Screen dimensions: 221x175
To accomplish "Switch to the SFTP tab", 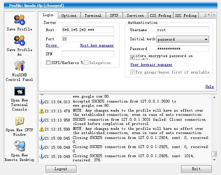I will coord(114,15).
